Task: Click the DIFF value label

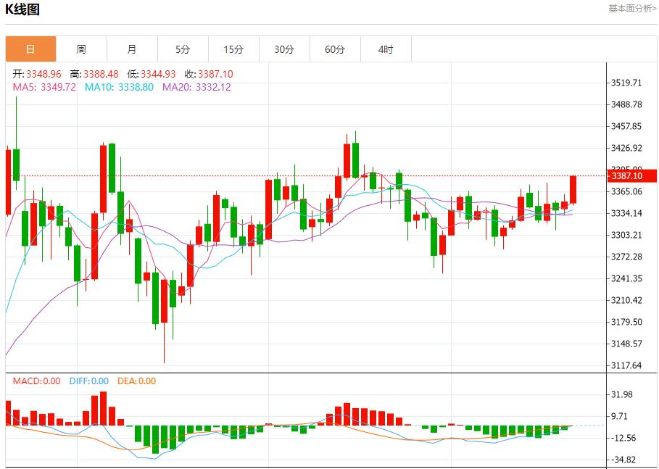Action: tap(88, 381)
